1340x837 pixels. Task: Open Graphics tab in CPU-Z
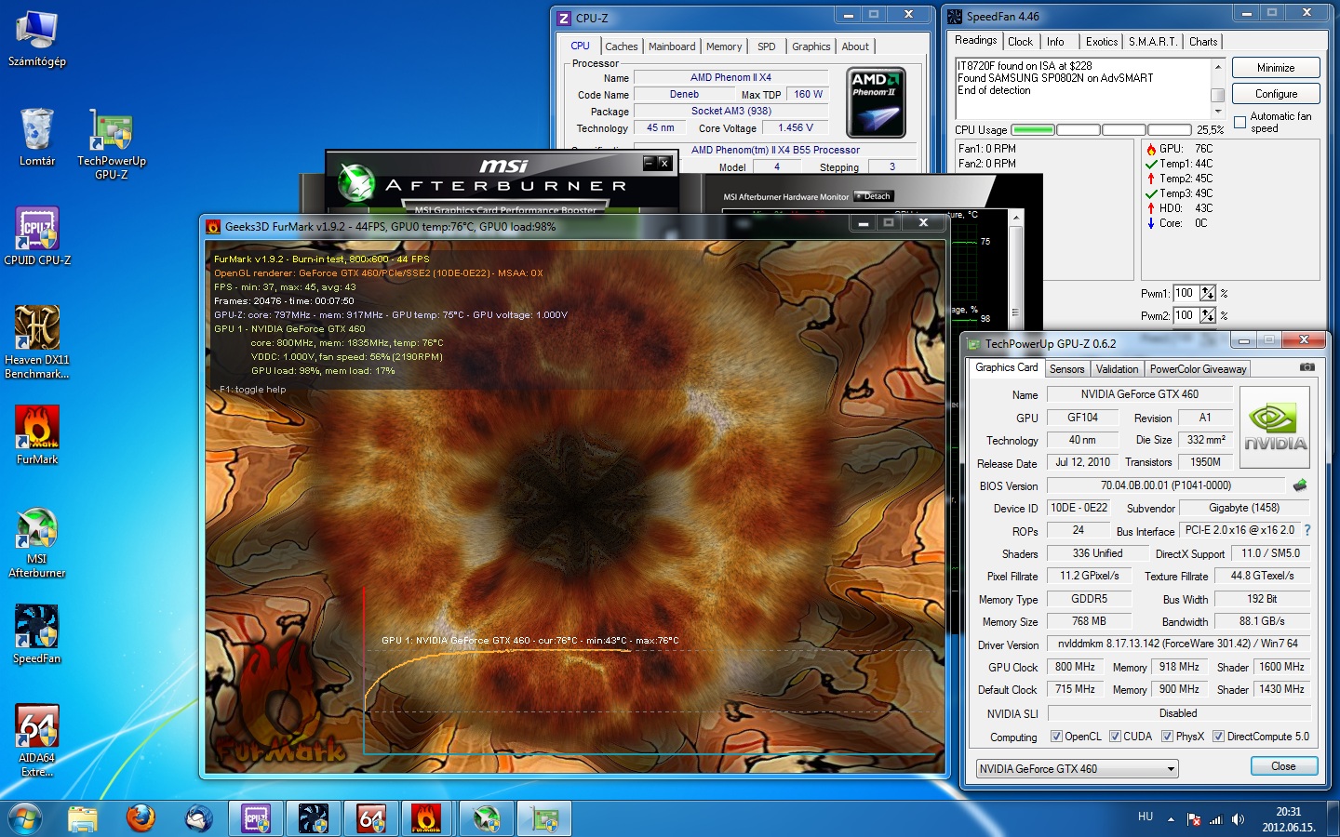811,46
